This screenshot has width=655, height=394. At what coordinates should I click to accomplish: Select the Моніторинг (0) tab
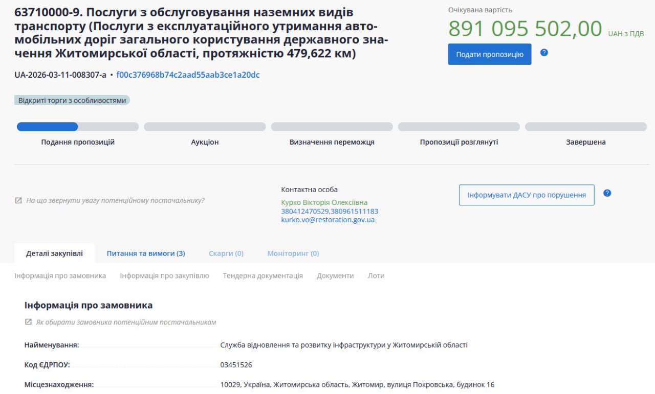pos(293,253)
